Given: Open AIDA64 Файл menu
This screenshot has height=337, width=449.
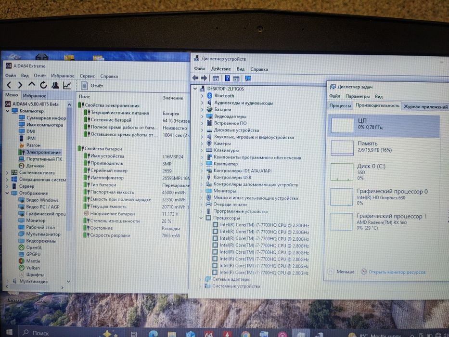Looking at the screenshot, I should tap(10, 76).
